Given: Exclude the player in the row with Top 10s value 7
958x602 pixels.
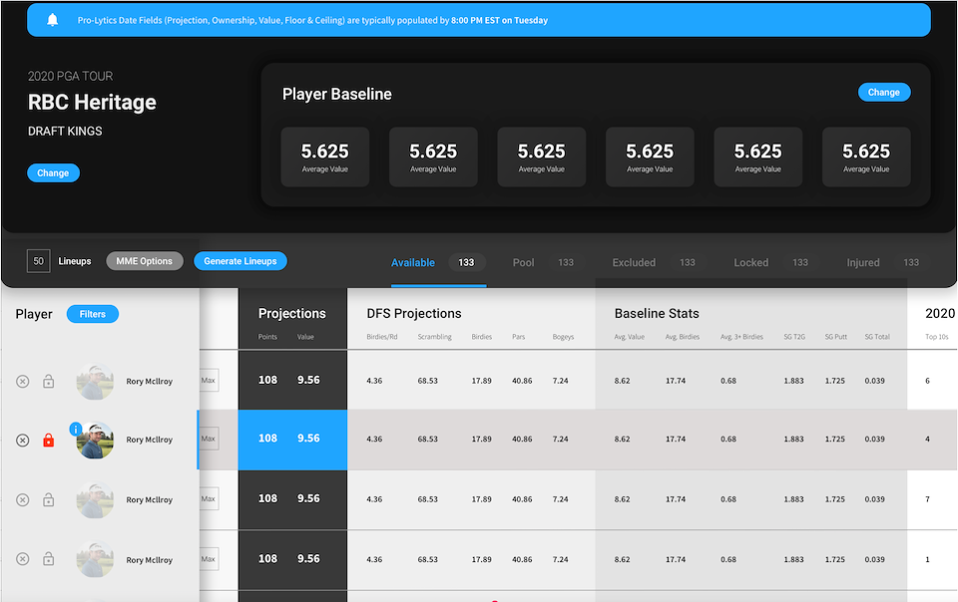Looking at the screenshot, I should coord(23,499).
